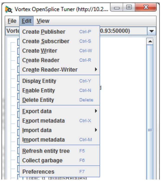Image resolution: width=161 pixels, height=181 pixels.
Task: Click Refresh entity tree
Action: pos(60,151)
